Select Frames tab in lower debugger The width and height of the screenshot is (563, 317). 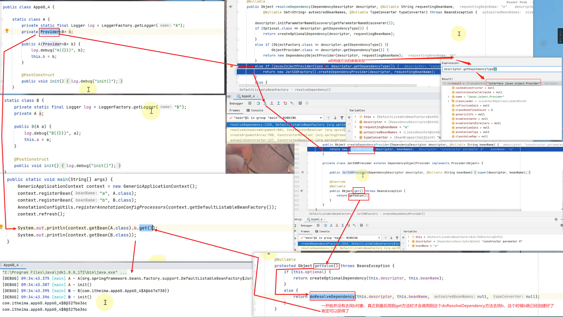tap(305, 232)
